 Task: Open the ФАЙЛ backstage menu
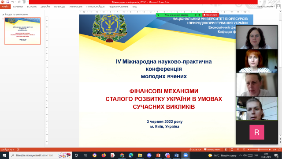pos(5,7)
